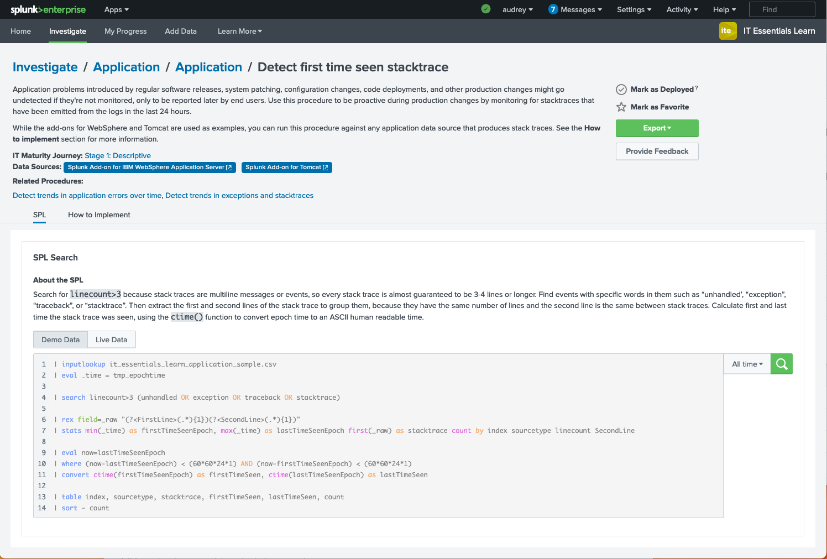Select the Investigate nav item
Viewport: 827px width, 559px height.
[x=67, y=31]
